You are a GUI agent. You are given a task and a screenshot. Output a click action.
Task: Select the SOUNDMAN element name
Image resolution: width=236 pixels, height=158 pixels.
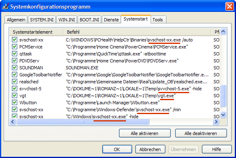click(31, 68)
